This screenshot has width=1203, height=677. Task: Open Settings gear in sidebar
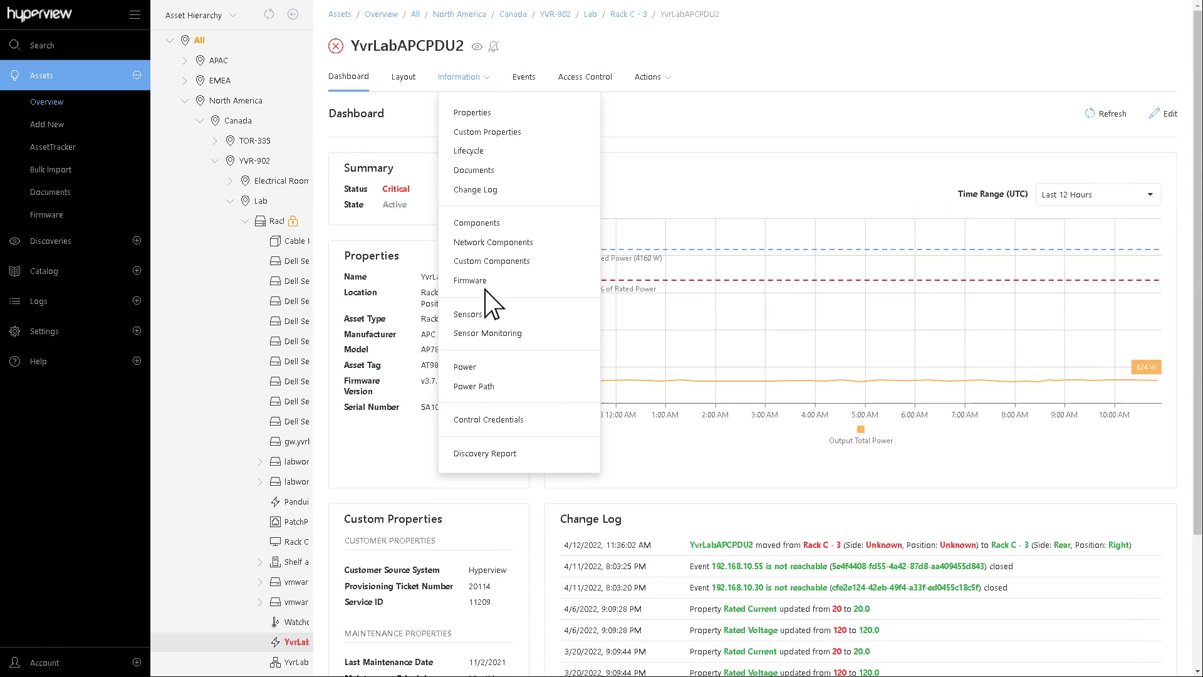coord(15,331)
